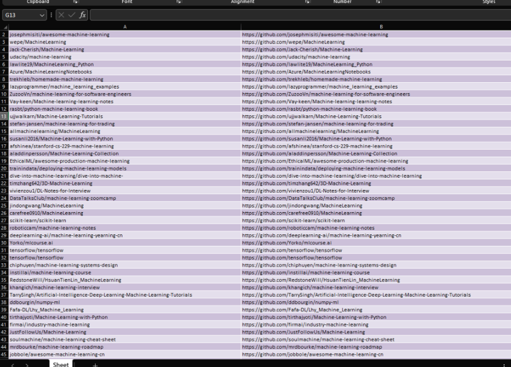Click the Cancel (X) formula bar icon
Viewport: 511px width, 367px height.
coord(61,15)
